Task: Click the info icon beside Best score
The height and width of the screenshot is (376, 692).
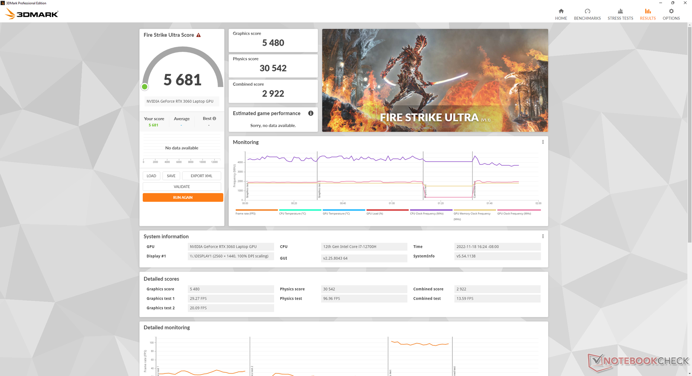Action: coord(214,118)
